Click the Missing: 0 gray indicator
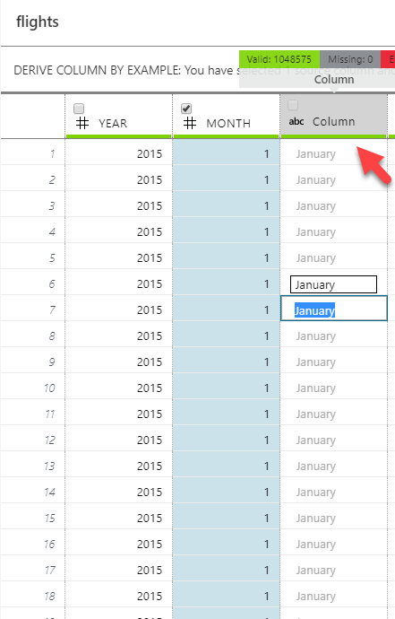This screenshot has height=619, width=395. click(x=350, y=59)
